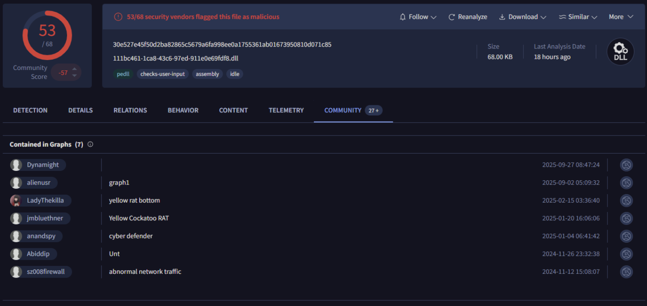The image size is (647, 306).
Task: Click the Reanalyze refresh icon
Action: (451, 17)
